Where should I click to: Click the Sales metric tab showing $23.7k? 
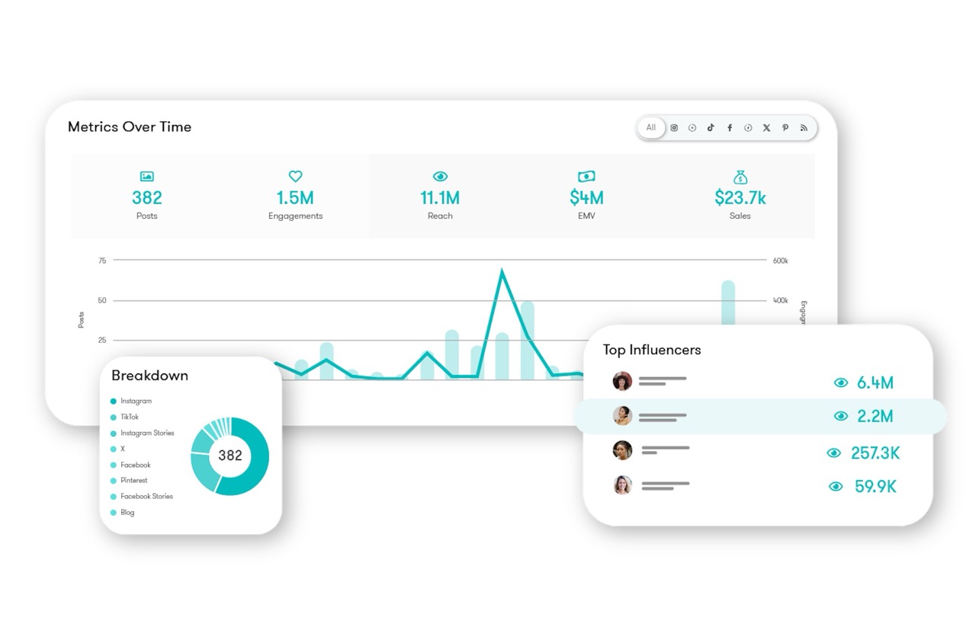coord(739,197)
